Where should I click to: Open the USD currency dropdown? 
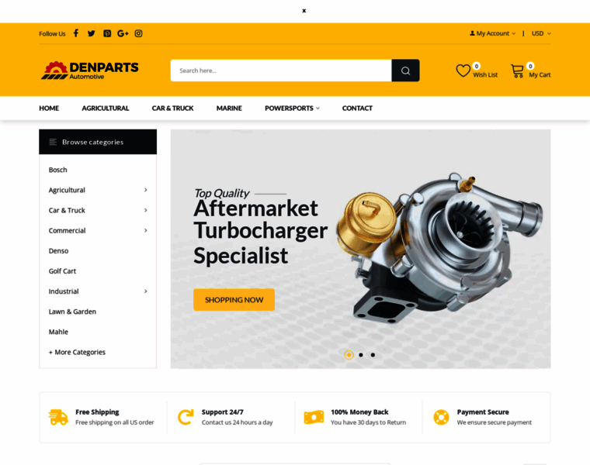point(541,33)
